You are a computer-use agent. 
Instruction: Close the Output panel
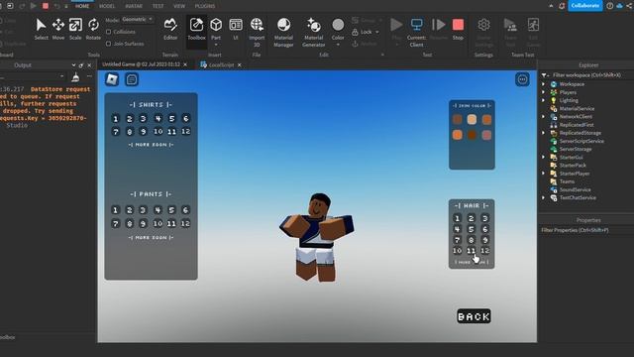click(x=89, y=65)
